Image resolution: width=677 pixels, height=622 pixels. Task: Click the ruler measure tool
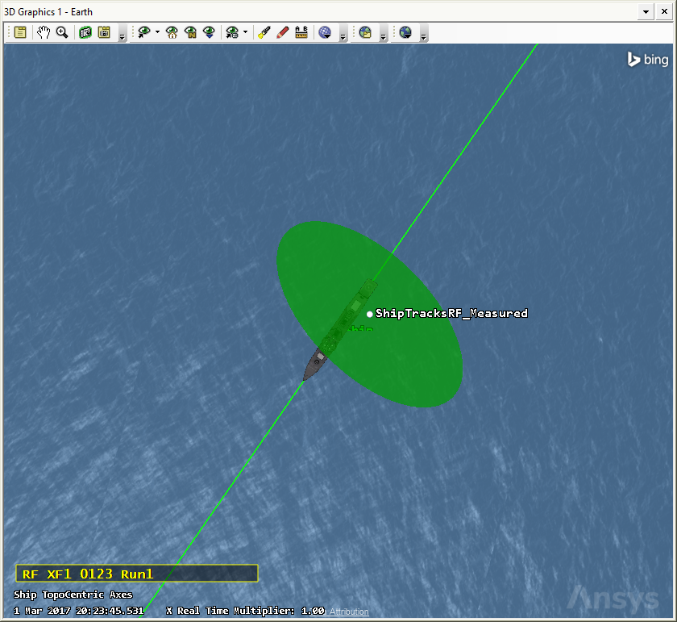(x=301, y=32)
